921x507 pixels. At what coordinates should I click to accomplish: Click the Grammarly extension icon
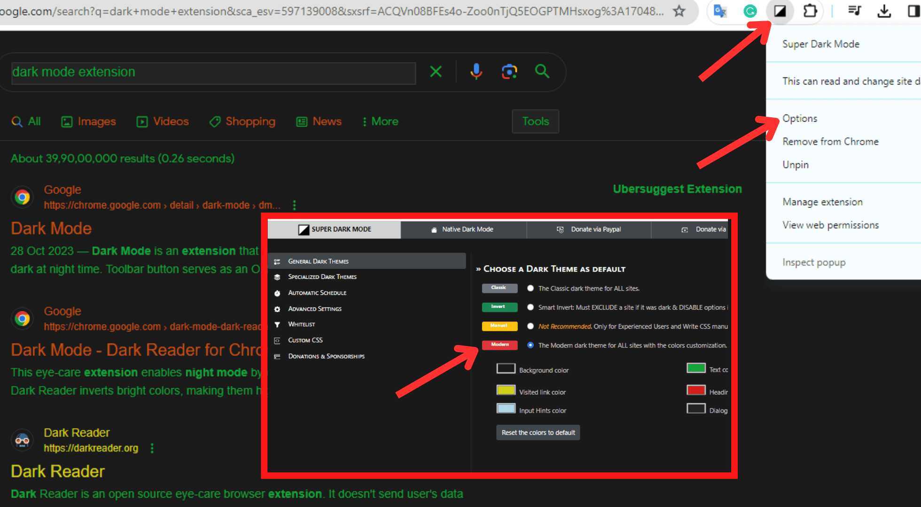(x=750, y=11)
